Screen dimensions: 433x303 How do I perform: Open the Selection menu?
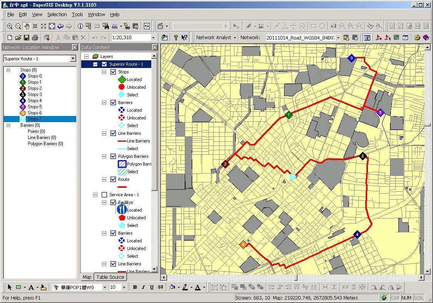[x=57, y=15]
